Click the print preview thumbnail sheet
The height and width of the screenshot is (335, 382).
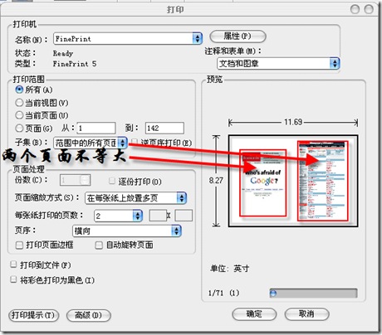point(293,181)
